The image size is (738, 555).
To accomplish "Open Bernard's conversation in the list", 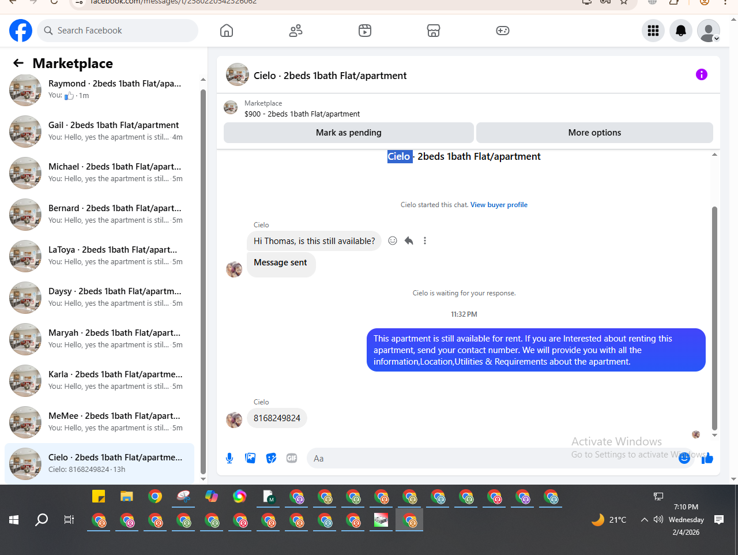I will click(99, 215).
